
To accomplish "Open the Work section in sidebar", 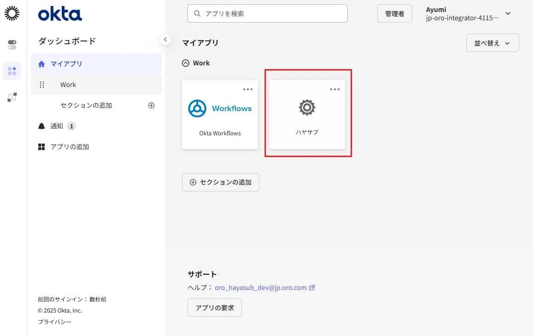I will pyautogui.click(x=96, y=85).
